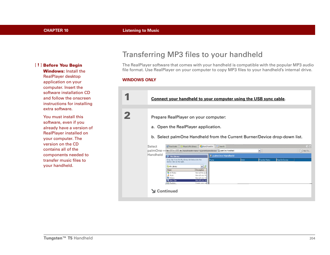Viewport: 330px width, 255px height.
Task: Switch to the Real Guide tab
Action: click(172, 146)
